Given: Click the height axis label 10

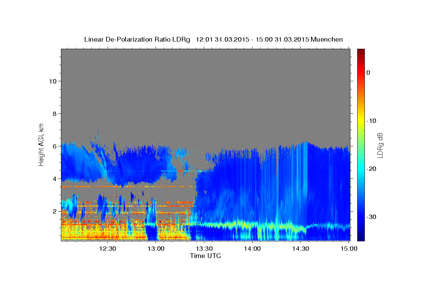Looking at the screenshot, I should point(52,81).
